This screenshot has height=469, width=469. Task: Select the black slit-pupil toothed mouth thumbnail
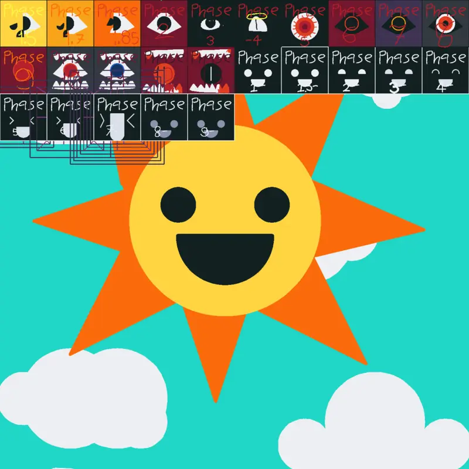tap(211, 70)
